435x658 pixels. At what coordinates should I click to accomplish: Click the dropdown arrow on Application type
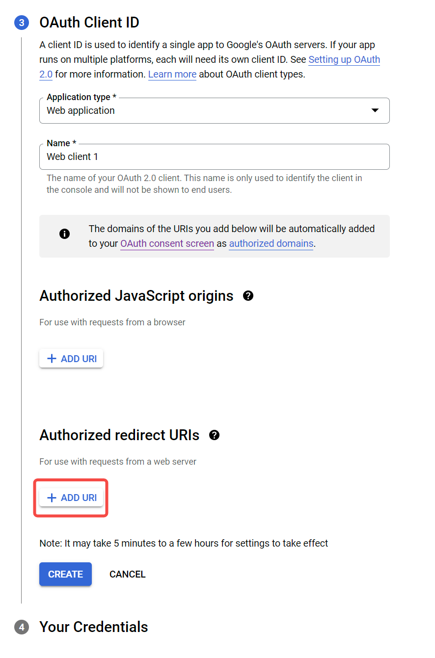[x=375, y=110]
